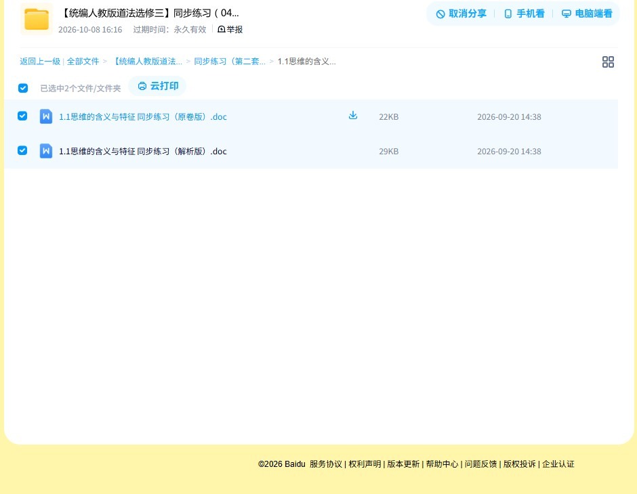Screen dimensions: 637x494
Task: Click the 过期时间：永久有效 text
Action: click(x=170, y=30)
